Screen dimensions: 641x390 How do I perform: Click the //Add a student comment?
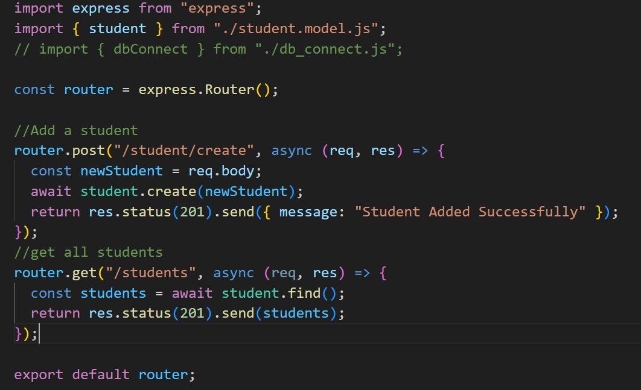(x=76, y=131)
